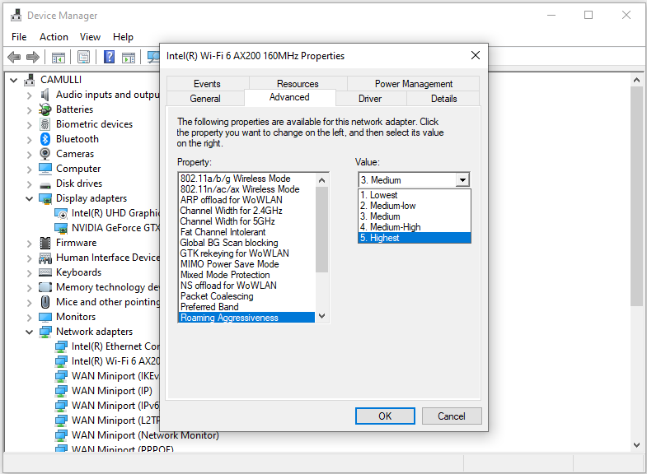Choose '5. Highest' from the value list
Screen dimensions: 647x474
pos(415,238)
